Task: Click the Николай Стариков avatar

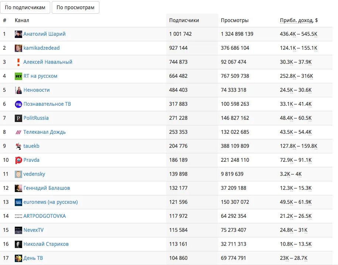Action: 18,244
